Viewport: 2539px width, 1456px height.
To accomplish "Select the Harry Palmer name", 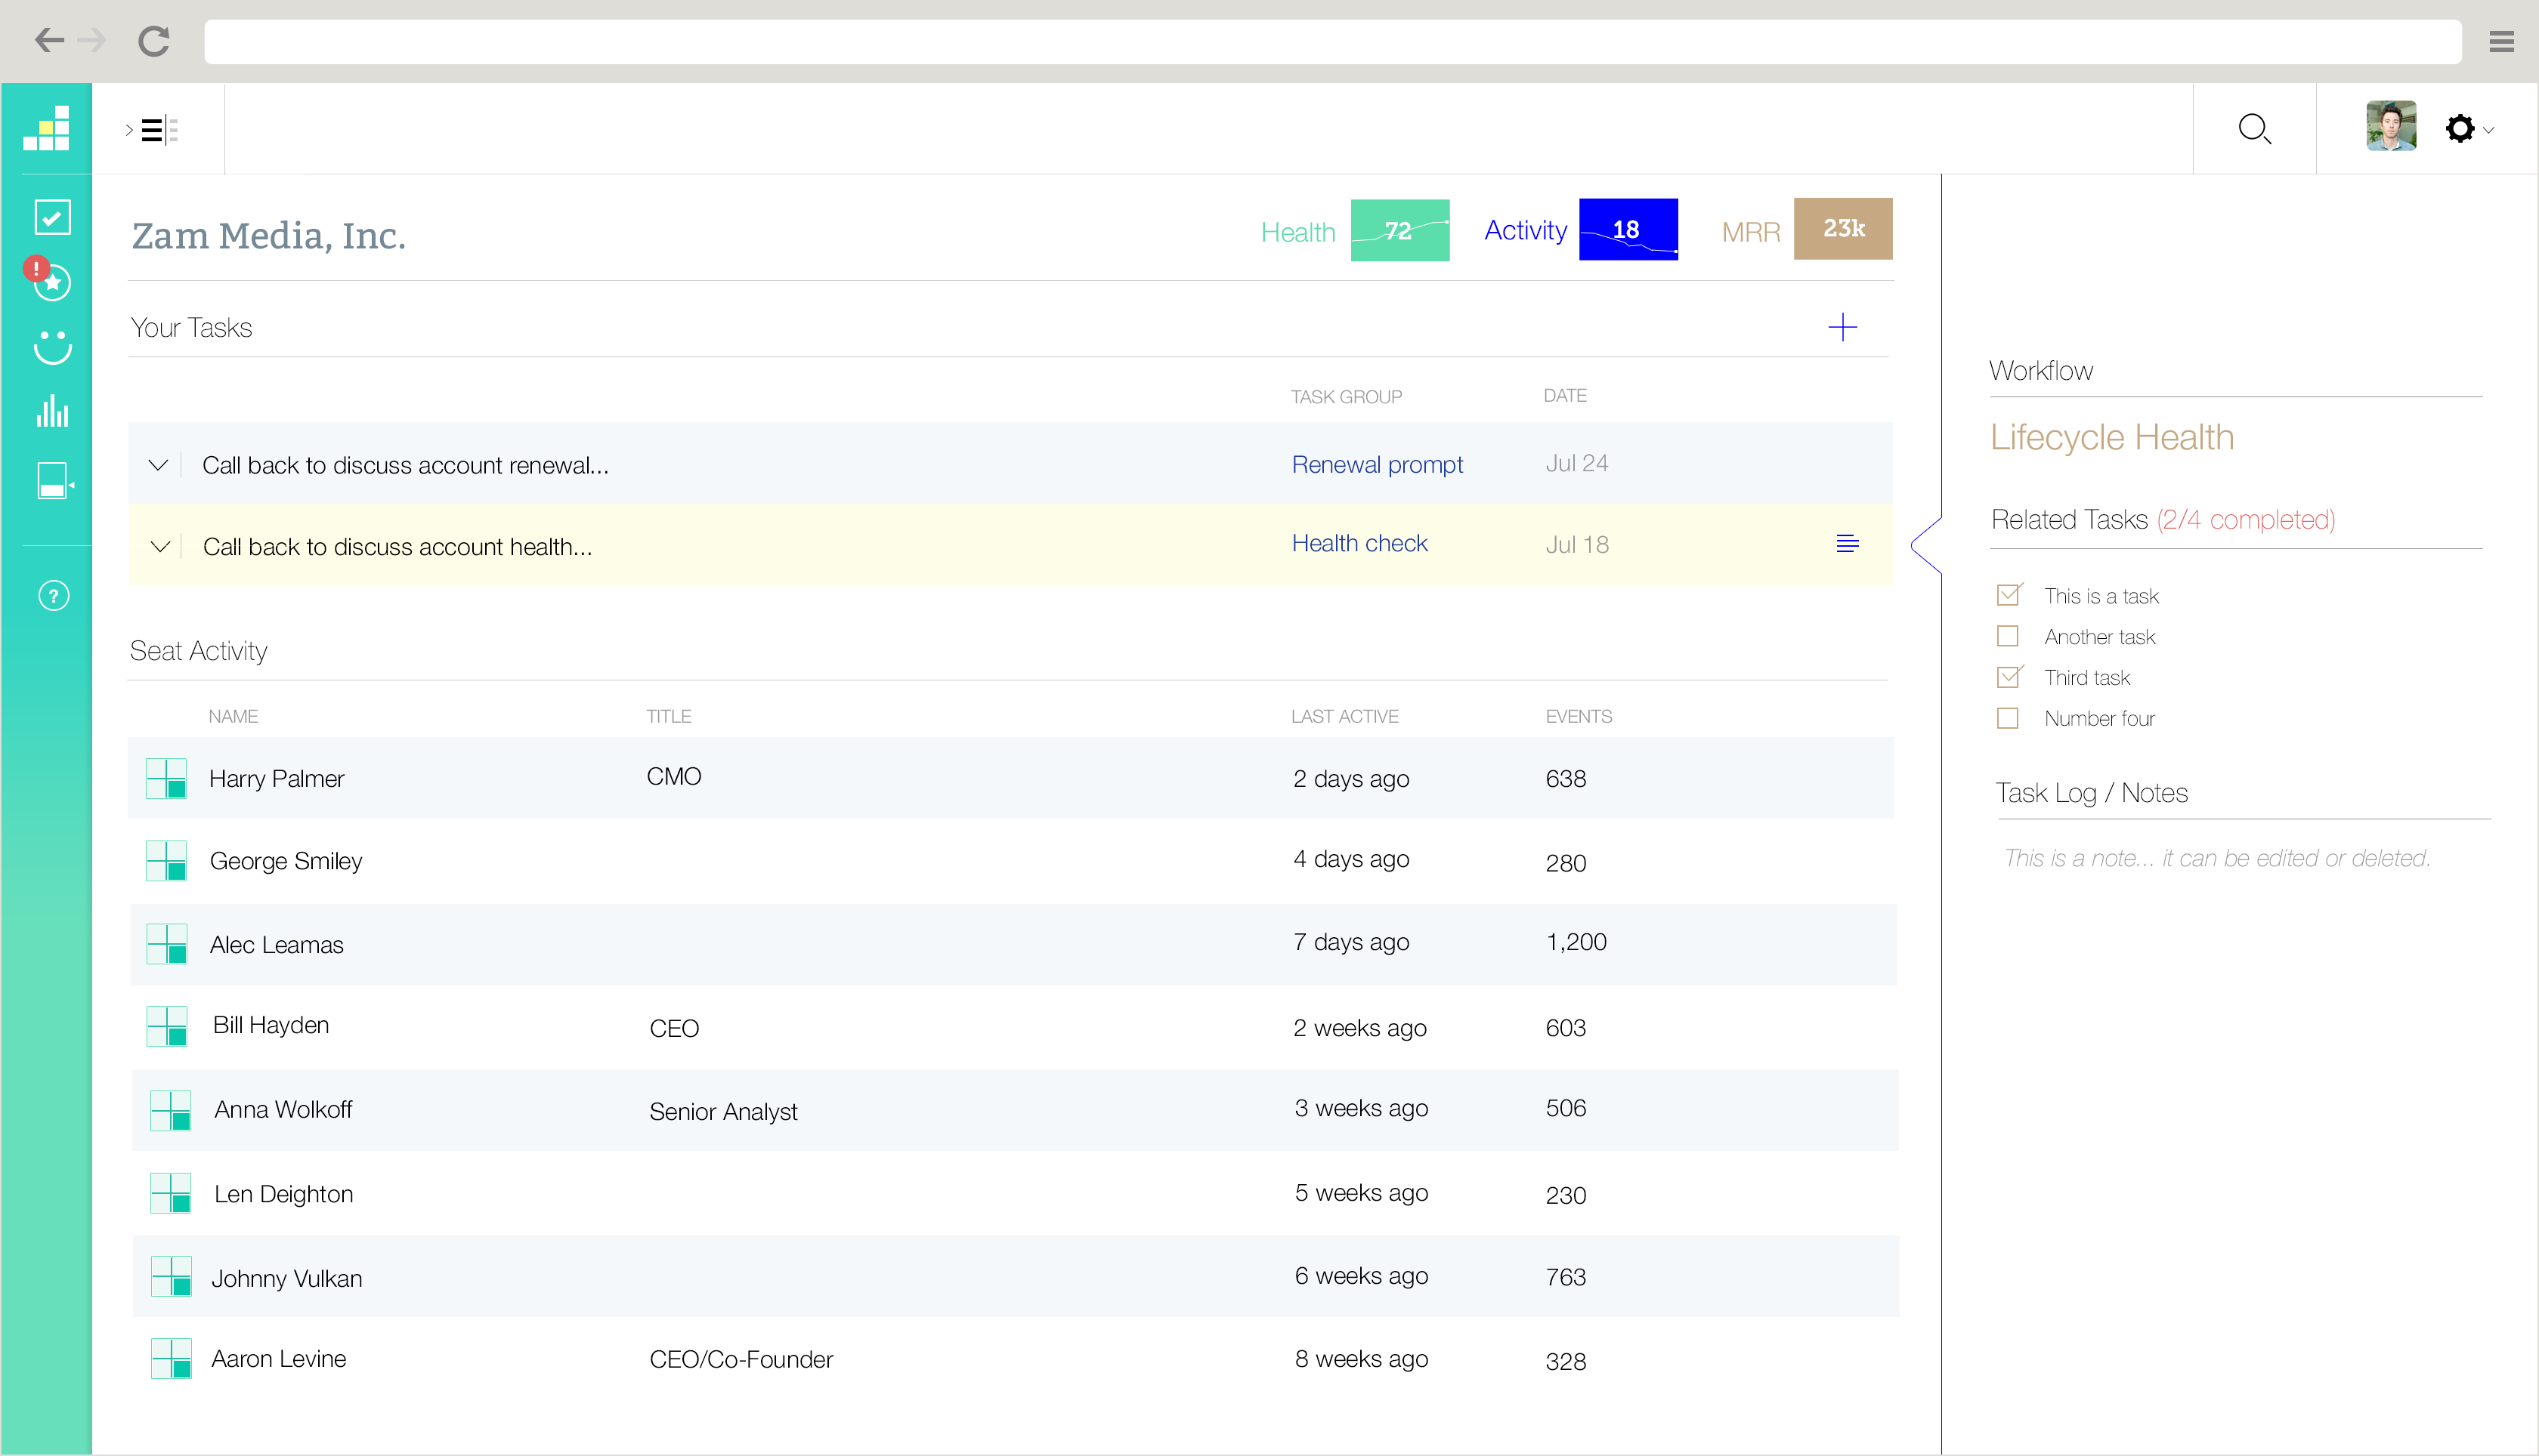I will (276, 778).
